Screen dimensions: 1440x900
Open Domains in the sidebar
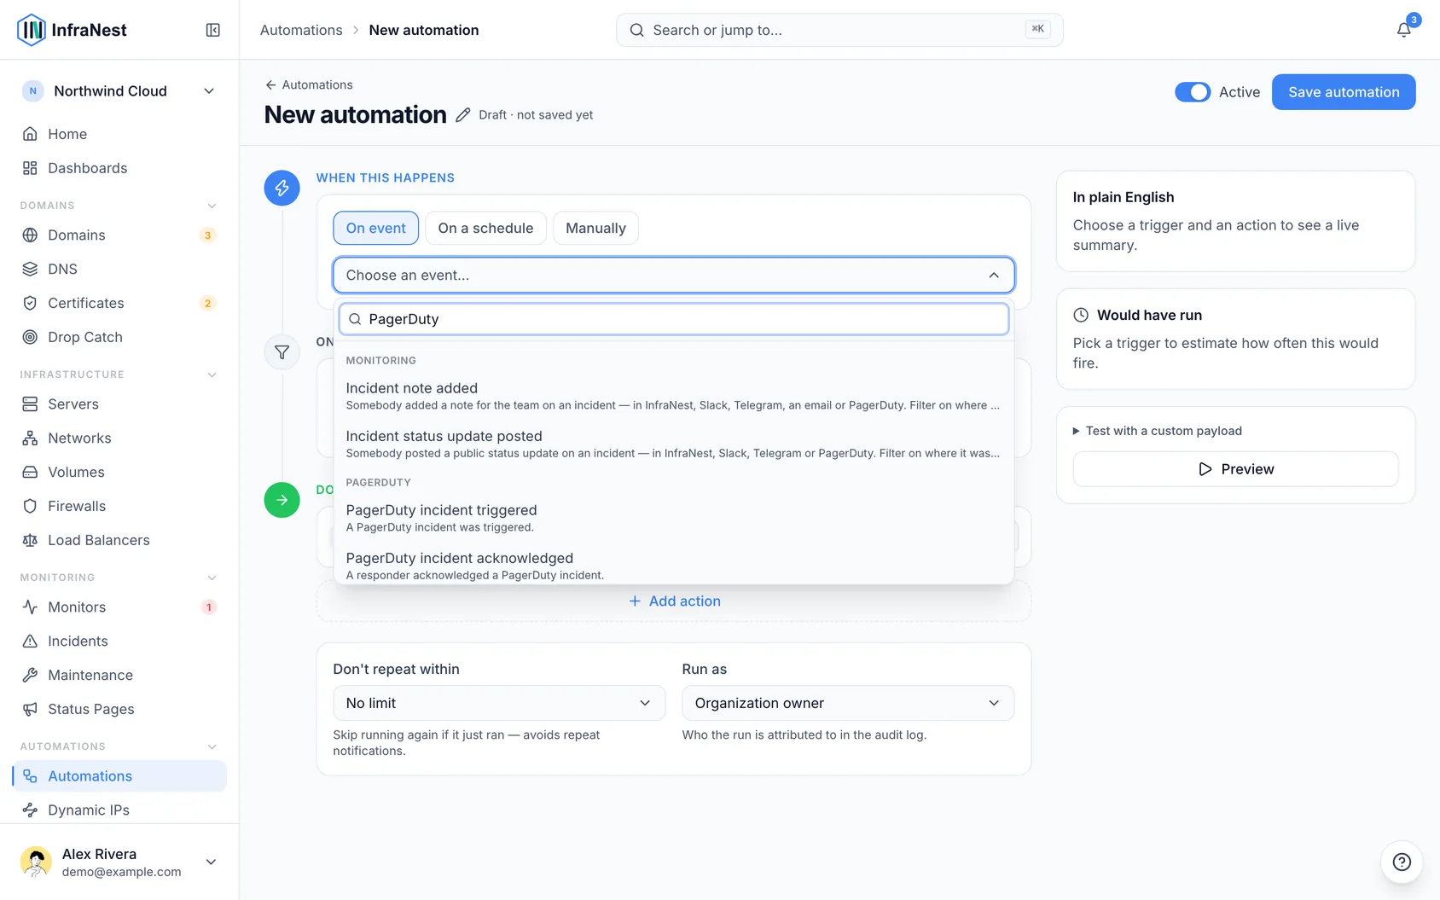[x=119, y=235]
